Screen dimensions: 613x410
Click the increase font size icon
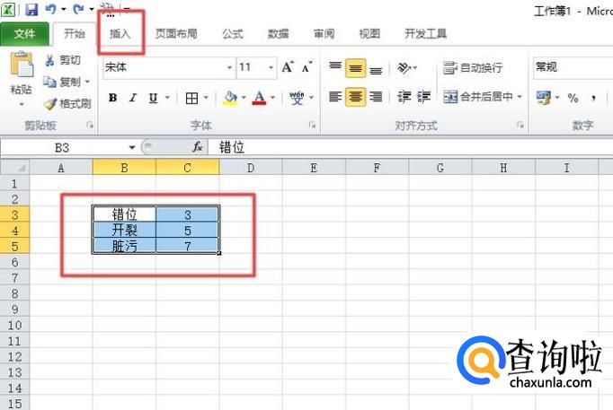point(288,67)
